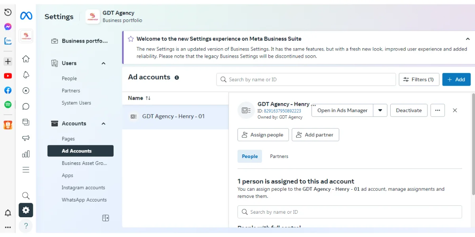The height and width of the screenshot is (237, 475).
Task: Deactivate the ad account
Action: point(409,110)
